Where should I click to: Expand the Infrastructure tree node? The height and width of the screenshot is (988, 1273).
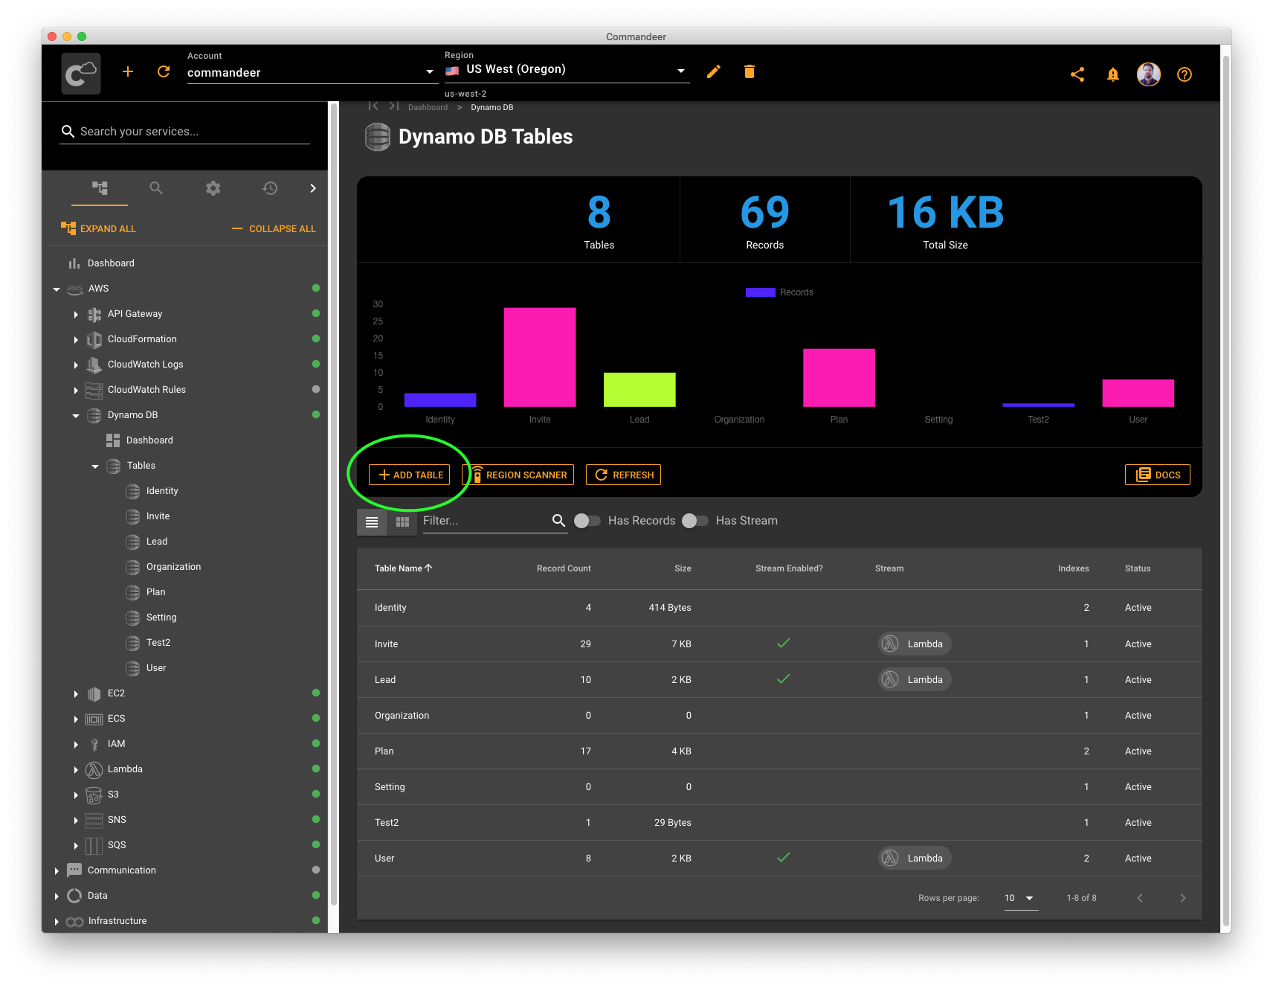(57, 921)
